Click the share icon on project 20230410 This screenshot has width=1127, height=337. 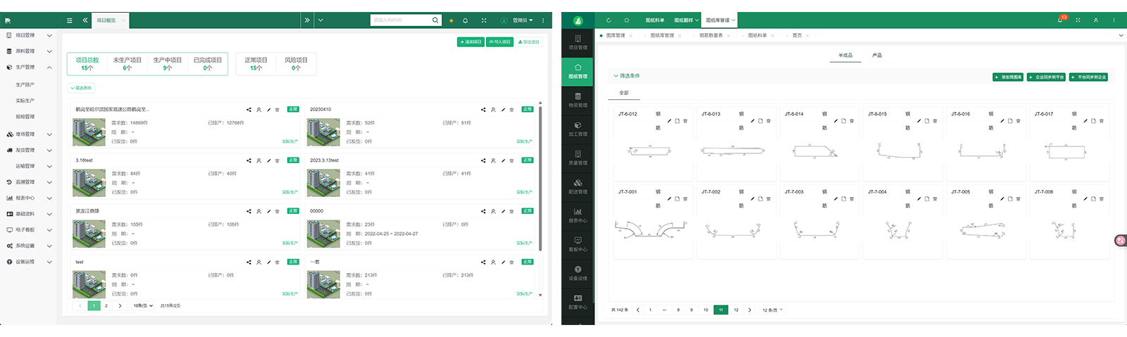coord(483,110)
